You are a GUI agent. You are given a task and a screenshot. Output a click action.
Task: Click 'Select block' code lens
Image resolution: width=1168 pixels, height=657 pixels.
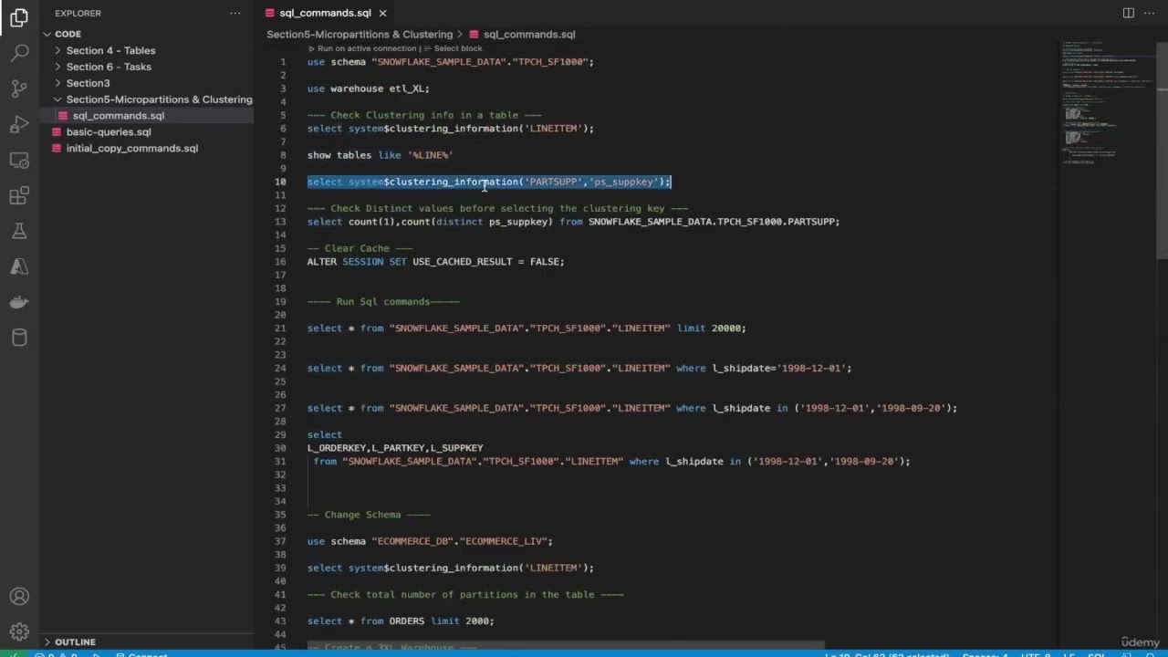pyautogui.click(x=458, y=48)
